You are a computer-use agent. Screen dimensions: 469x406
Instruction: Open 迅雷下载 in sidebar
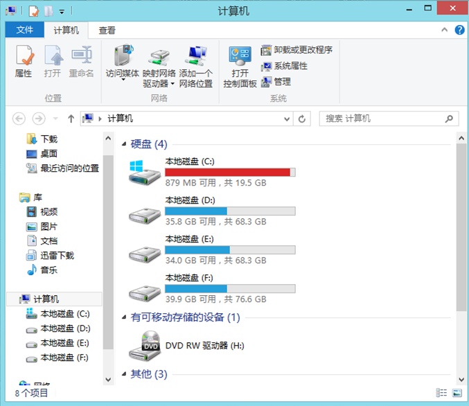(x=50, y=256)
